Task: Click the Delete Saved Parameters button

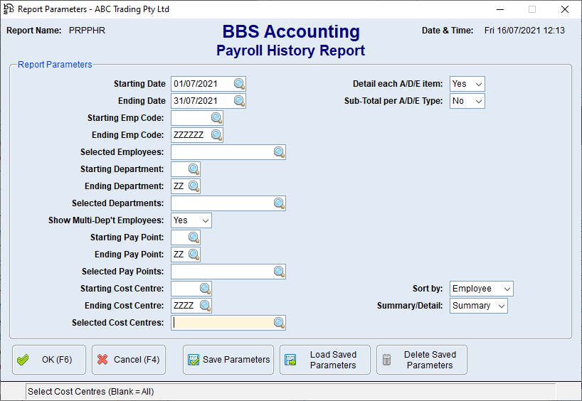Action: [422, 360]
